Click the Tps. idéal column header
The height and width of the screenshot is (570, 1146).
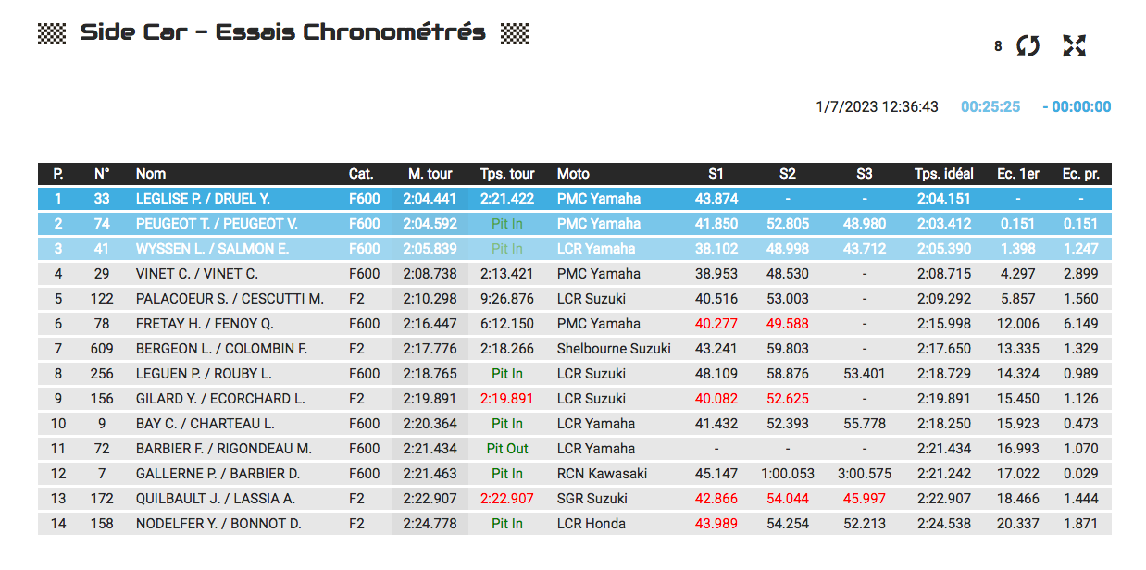pyautogui.click(x=944, y=174)
